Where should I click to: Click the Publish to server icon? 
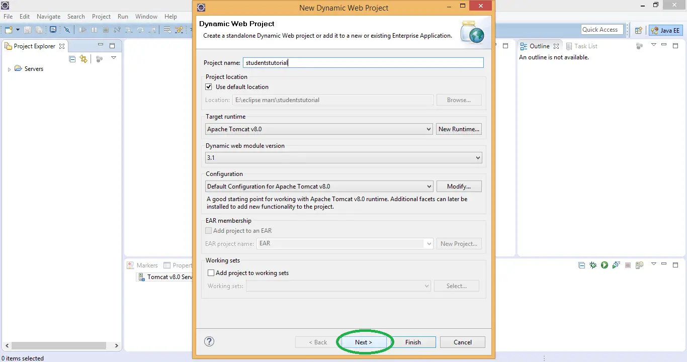pyautogui.click(x=639, y=265)
